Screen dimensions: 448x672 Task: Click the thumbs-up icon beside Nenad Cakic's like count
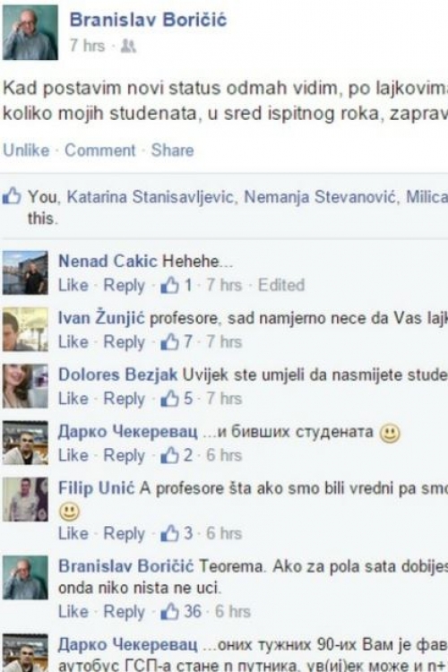(x=169, y=285)
